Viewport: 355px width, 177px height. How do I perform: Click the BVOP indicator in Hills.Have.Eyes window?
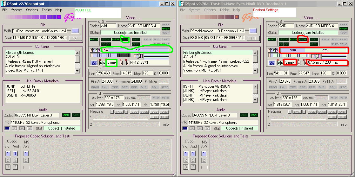tap(302, 40)
